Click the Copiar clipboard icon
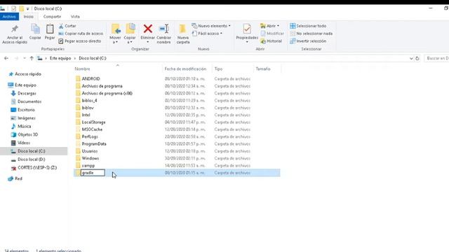The image size is (449, 252). [x=35, y=31]
